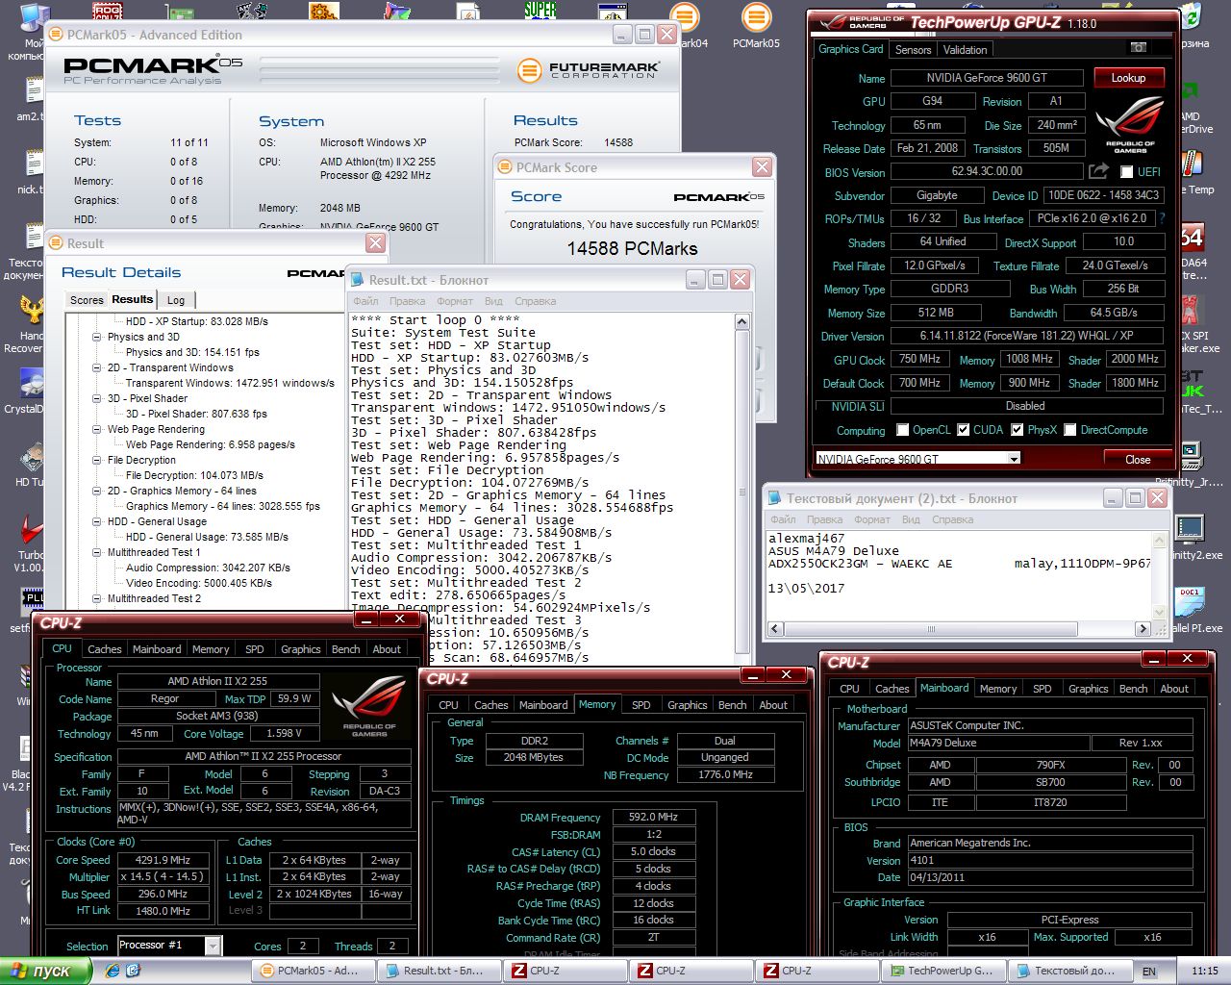Screen dimensions: 1231x985
Task: Open nick.txt file icon on desktop
Action: [33, 164]
